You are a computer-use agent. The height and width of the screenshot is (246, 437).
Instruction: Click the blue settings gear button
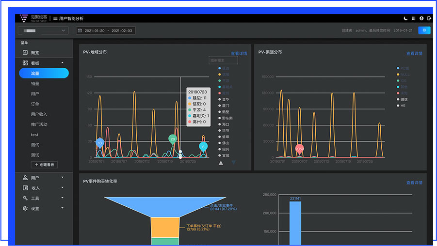click(424, 31)
